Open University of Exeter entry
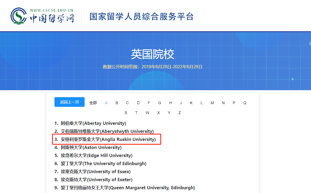The image size is (311, 193). tap(96, 180)
